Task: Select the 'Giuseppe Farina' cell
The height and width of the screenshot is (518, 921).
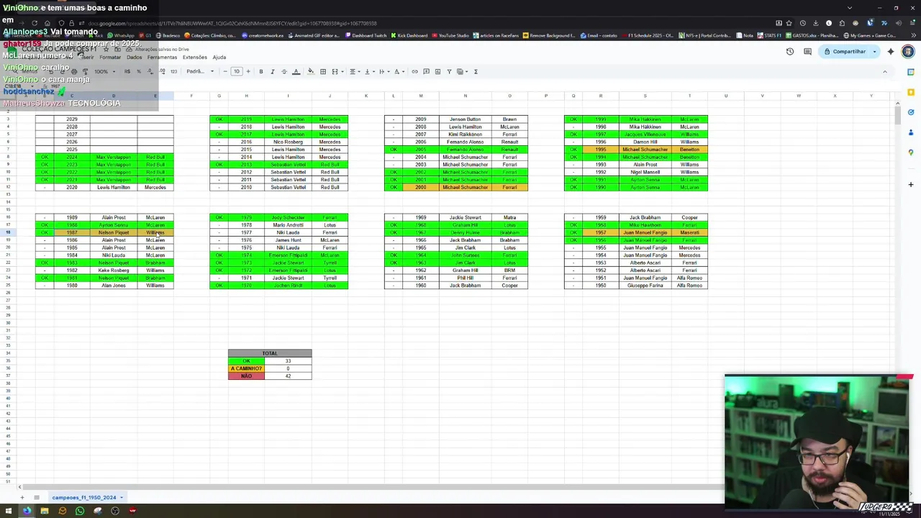Action: (645, 286)
